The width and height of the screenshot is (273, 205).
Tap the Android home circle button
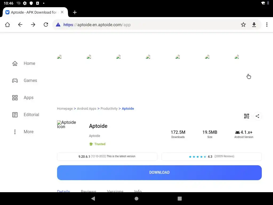point(136,199)
